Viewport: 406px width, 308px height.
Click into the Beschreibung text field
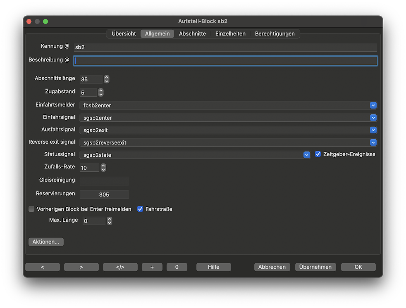[225, 61]
